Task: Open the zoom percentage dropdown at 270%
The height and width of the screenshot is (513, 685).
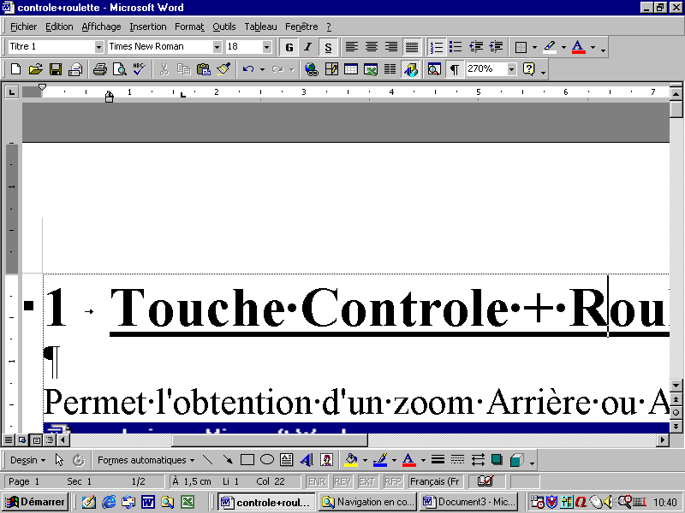Action: 512,69
